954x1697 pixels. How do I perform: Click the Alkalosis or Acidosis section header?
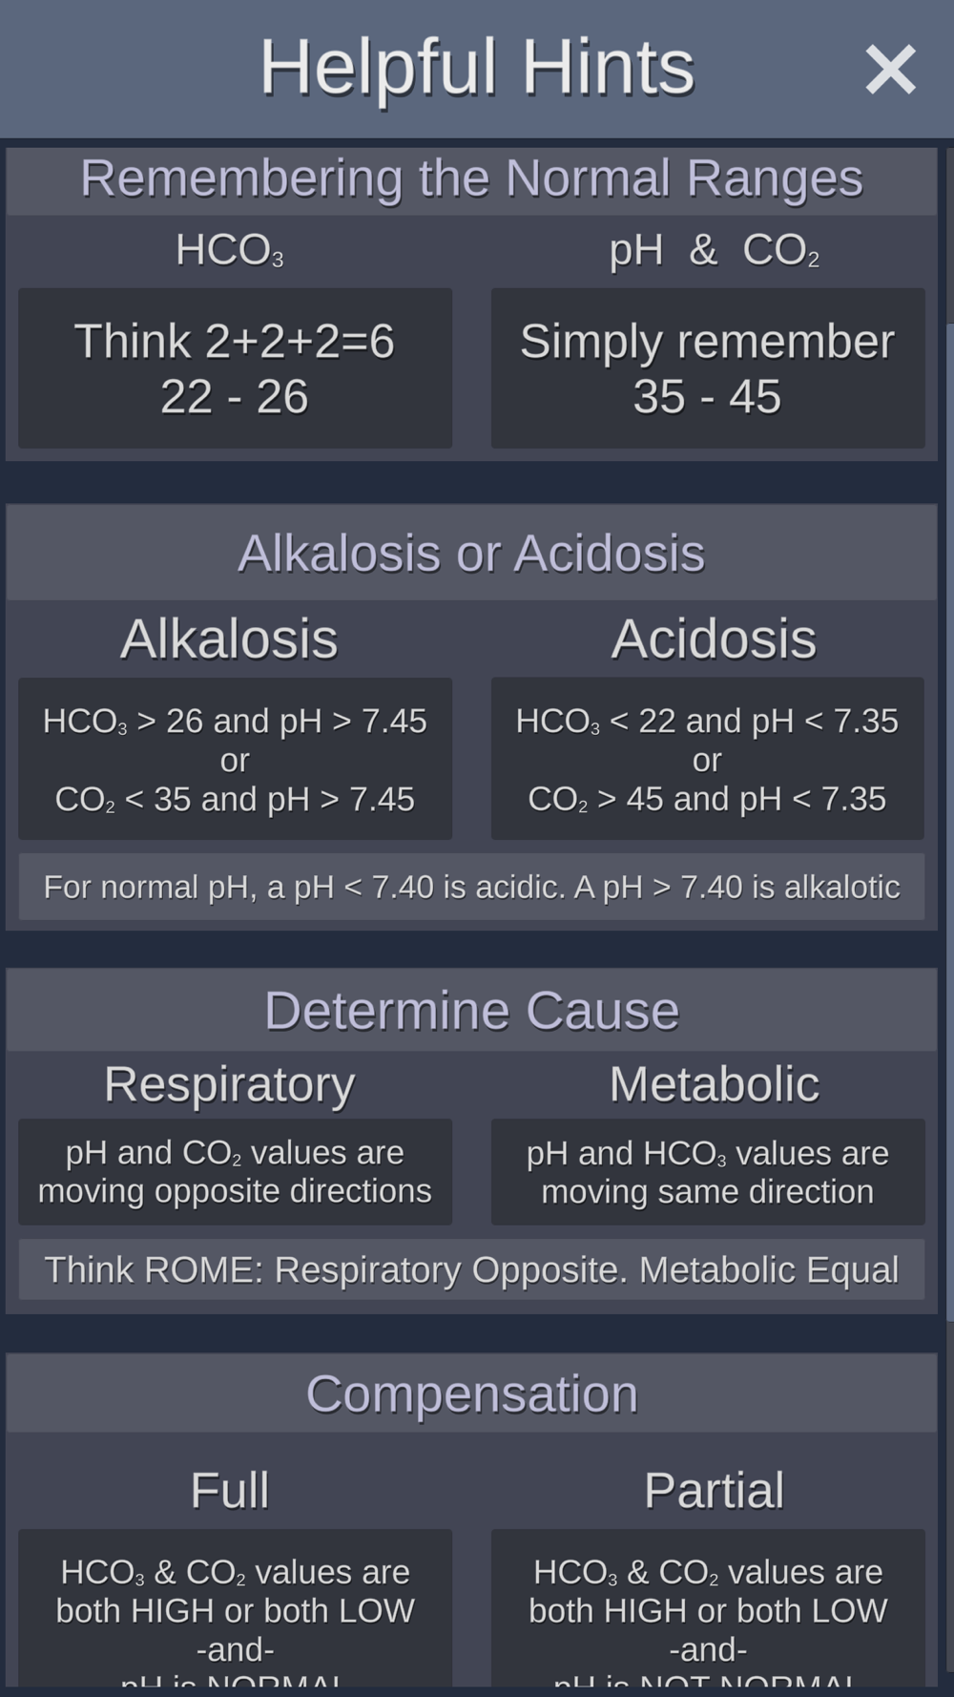(x=471, y=554)
